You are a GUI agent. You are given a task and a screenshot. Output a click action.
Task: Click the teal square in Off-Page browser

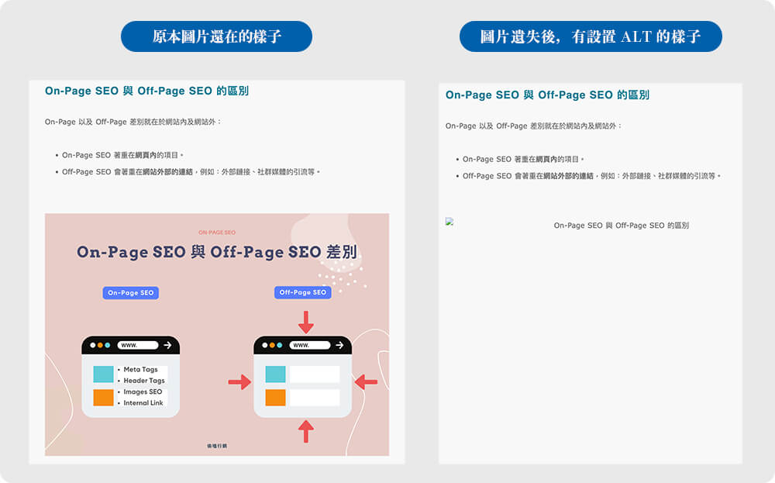[x=275, y=374]
